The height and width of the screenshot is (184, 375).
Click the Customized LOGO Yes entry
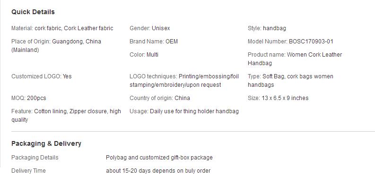[41, 76]
